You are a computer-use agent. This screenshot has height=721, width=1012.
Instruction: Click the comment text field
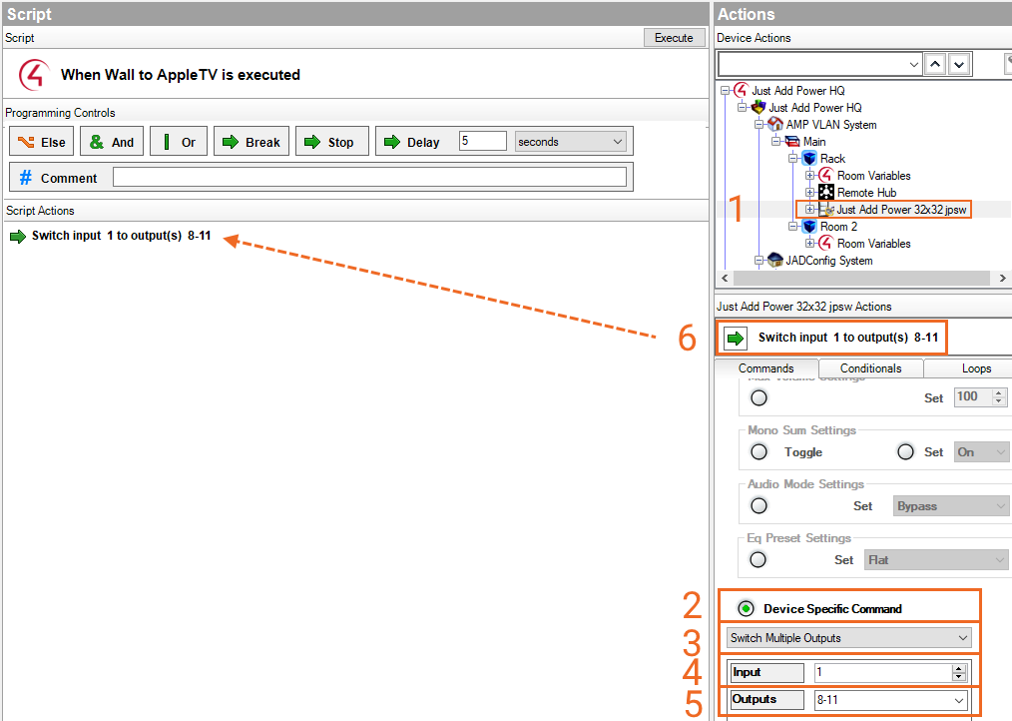tap(370, 177)
